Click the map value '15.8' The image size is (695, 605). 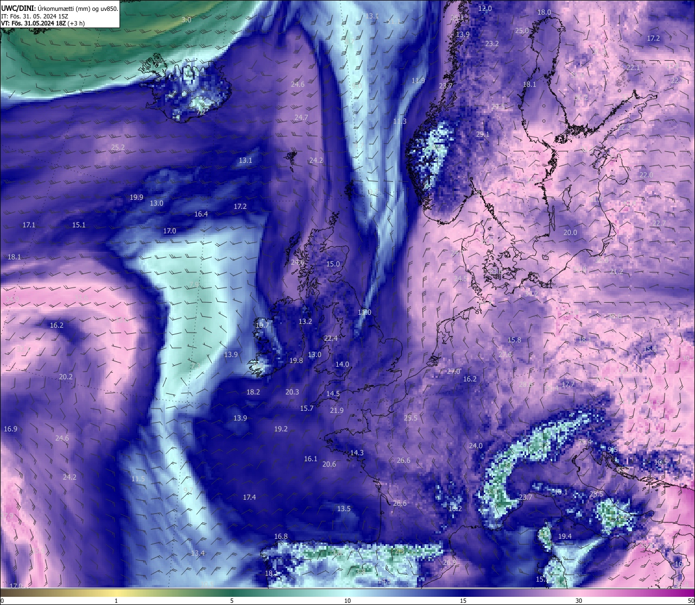click(514, 340)
